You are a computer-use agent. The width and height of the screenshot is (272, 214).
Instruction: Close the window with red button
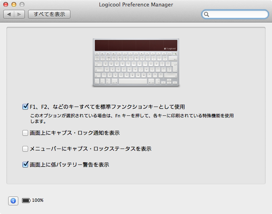pyautogui.click(x=6, y=4)
